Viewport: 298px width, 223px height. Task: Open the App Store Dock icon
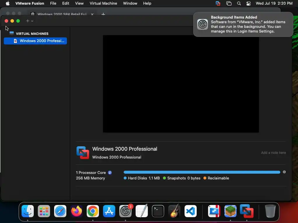(x=109, y=211)
